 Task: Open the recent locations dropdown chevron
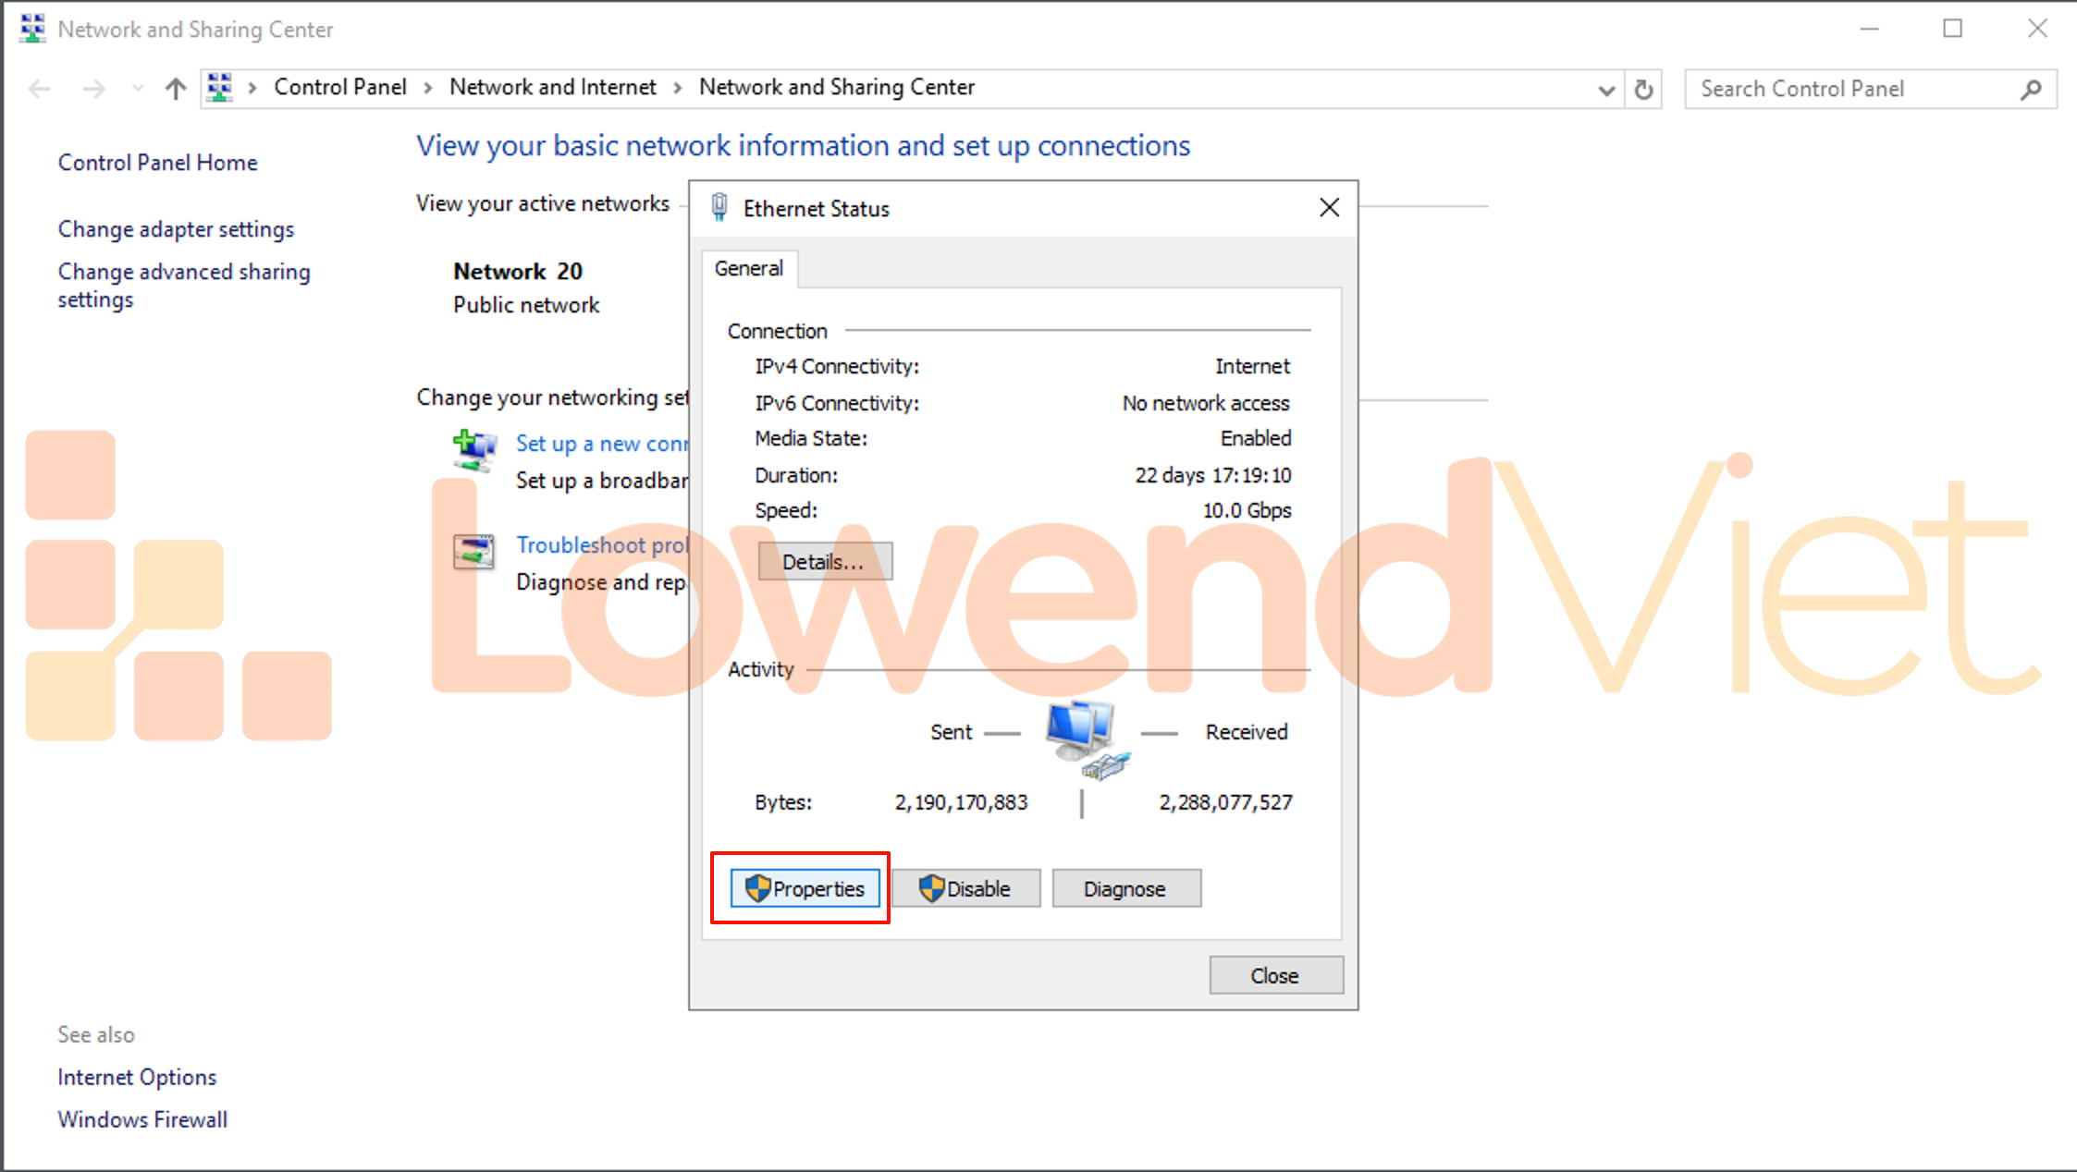point(138,89)
